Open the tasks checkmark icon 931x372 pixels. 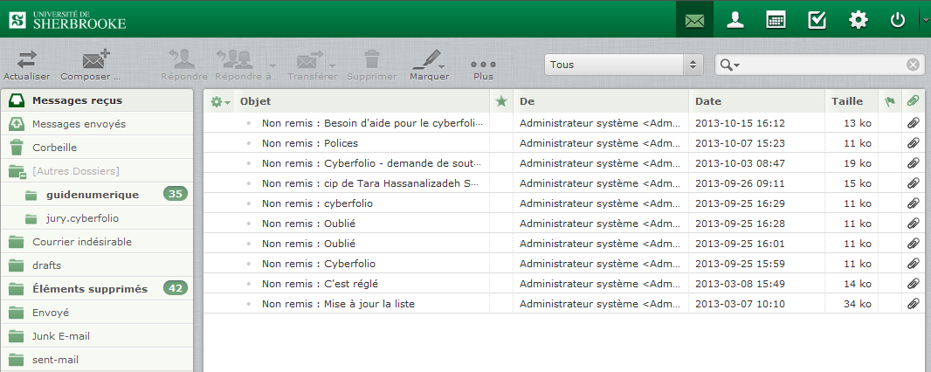[817, 20]
